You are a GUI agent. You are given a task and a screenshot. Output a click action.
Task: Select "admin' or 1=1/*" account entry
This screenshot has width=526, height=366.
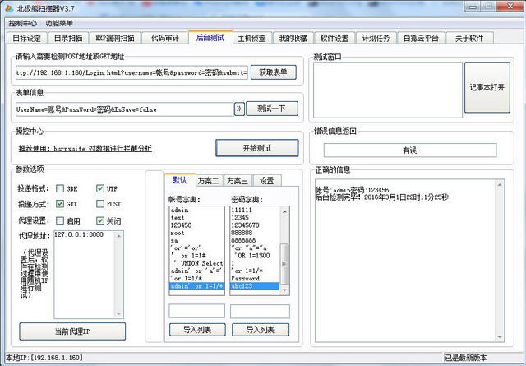[196, 286]
